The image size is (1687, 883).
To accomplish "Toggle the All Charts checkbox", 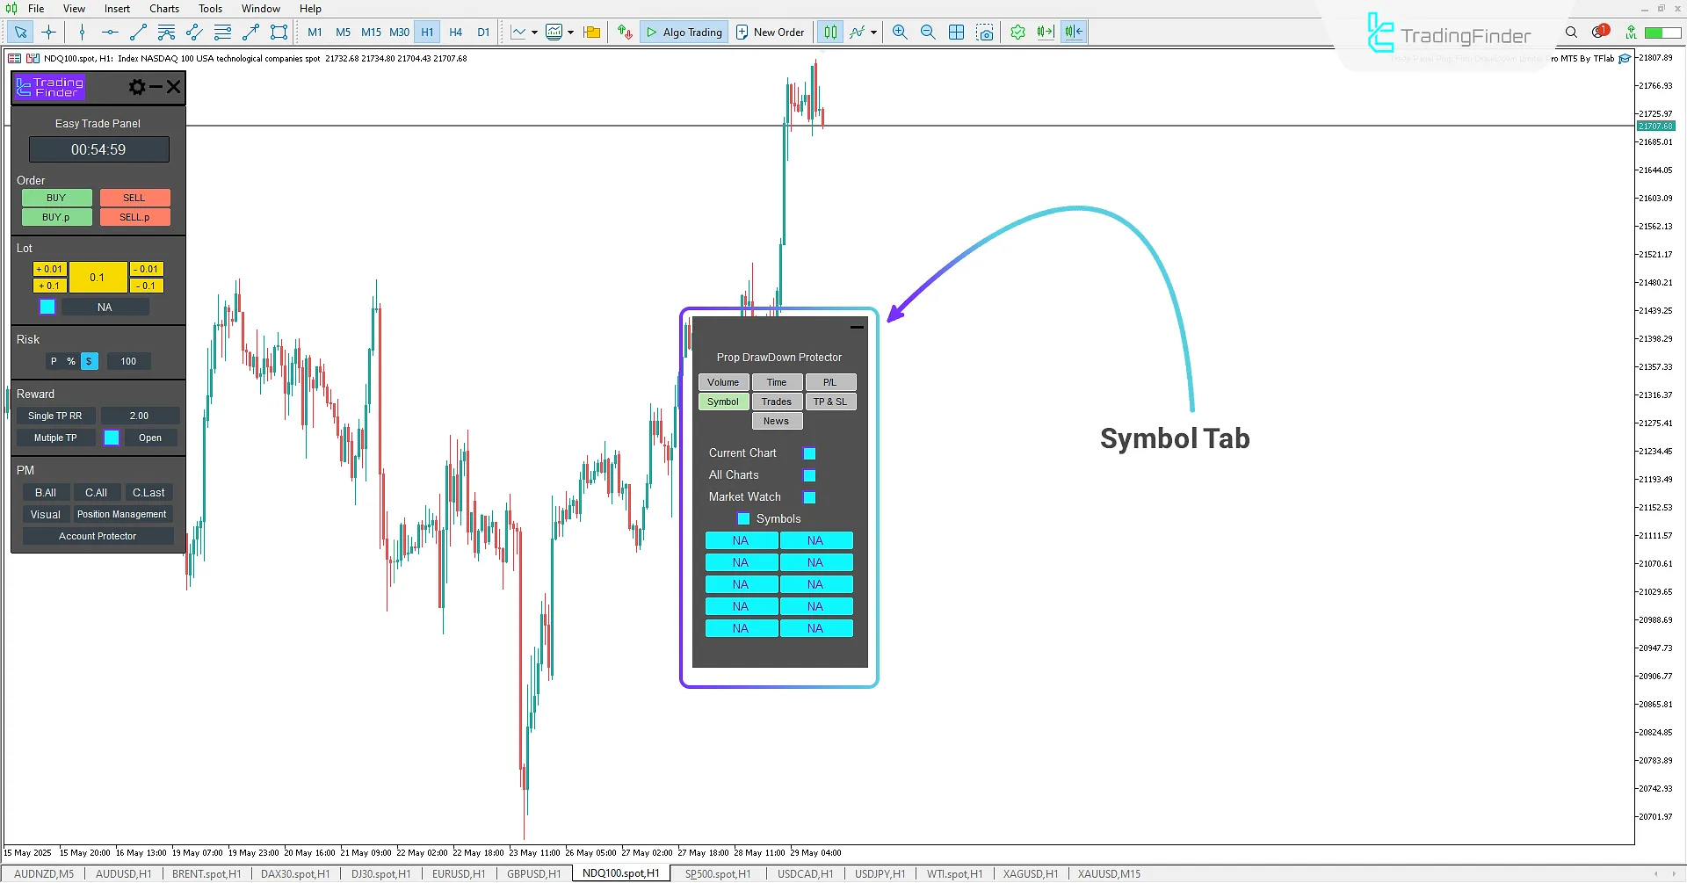I will pos(809,474).
